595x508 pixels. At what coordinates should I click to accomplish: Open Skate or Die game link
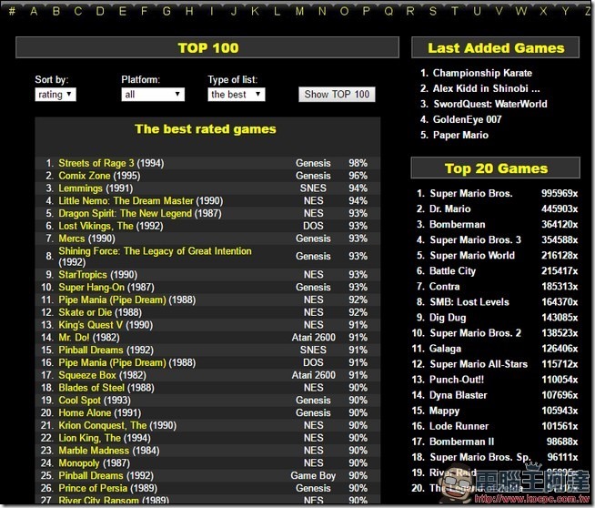pos(85,312)
